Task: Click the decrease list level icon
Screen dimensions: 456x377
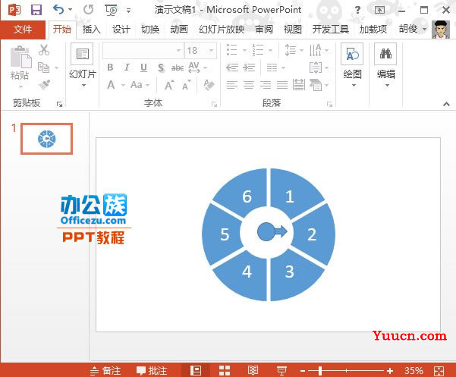Action: click(x=232, y=68)
